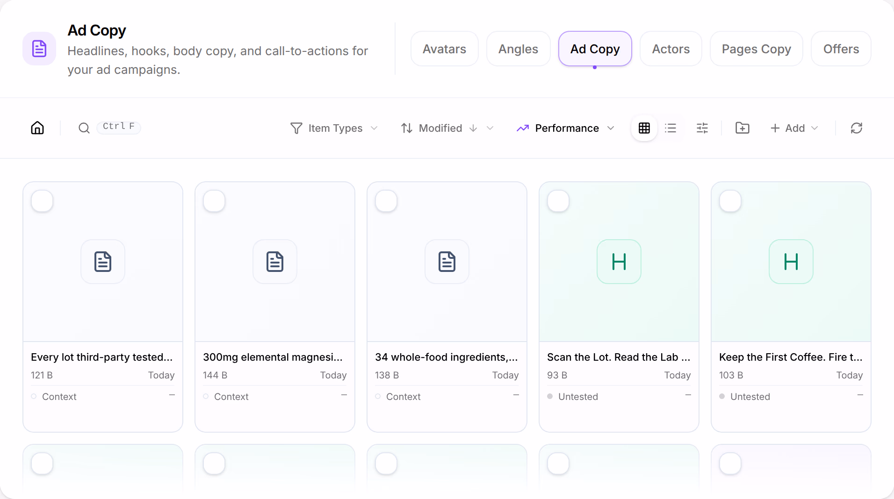Image resolution: width=894 pixels, height=499 pixels.
Task: Switch to the Avatars tab
Action: tap(444, 49)
